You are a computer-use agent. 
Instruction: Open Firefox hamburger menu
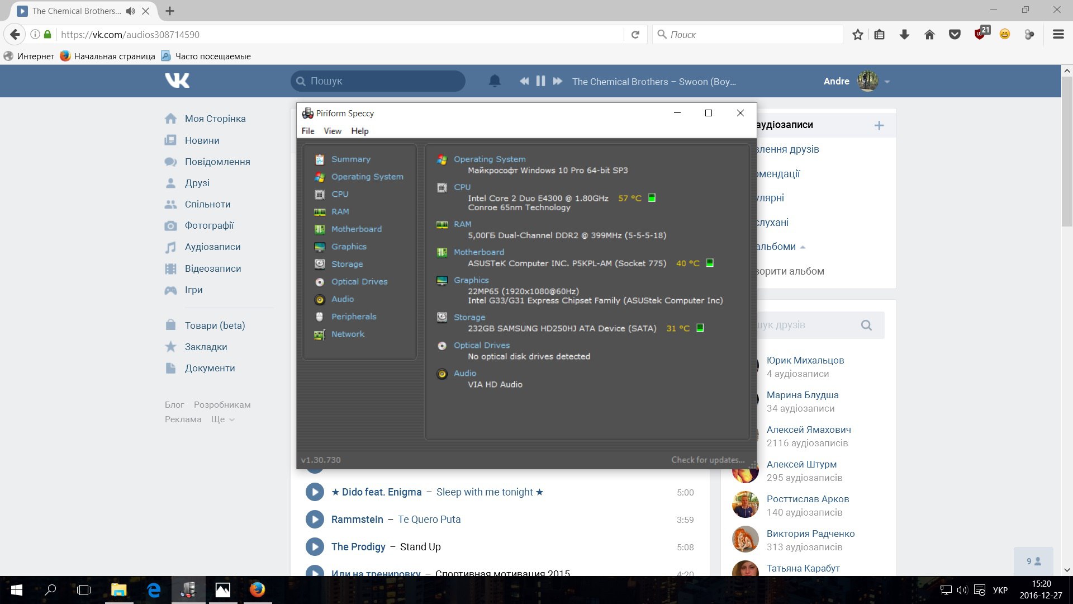pos(1058,35)
